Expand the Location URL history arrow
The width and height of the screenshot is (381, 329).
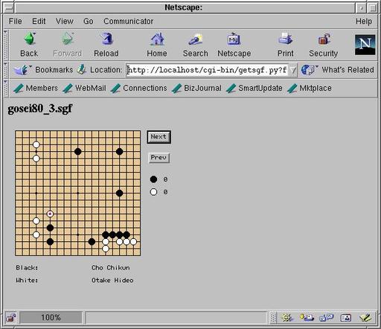pos(293,70)
